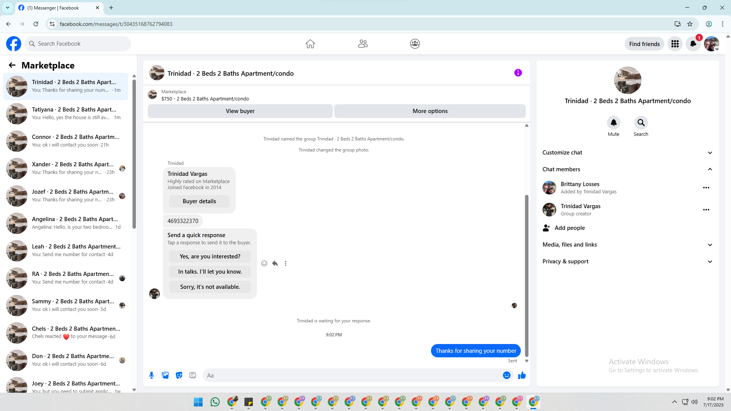Click the View buyer button
731x411 pixels.
tap(240, 111)
